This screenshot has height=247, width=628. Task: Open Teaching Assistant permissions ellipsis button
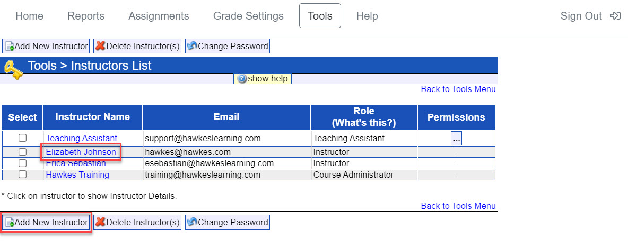(456, 139)
